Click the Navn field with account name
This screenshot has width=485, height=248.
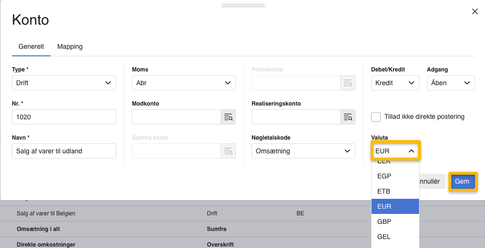tap(64, 151)
